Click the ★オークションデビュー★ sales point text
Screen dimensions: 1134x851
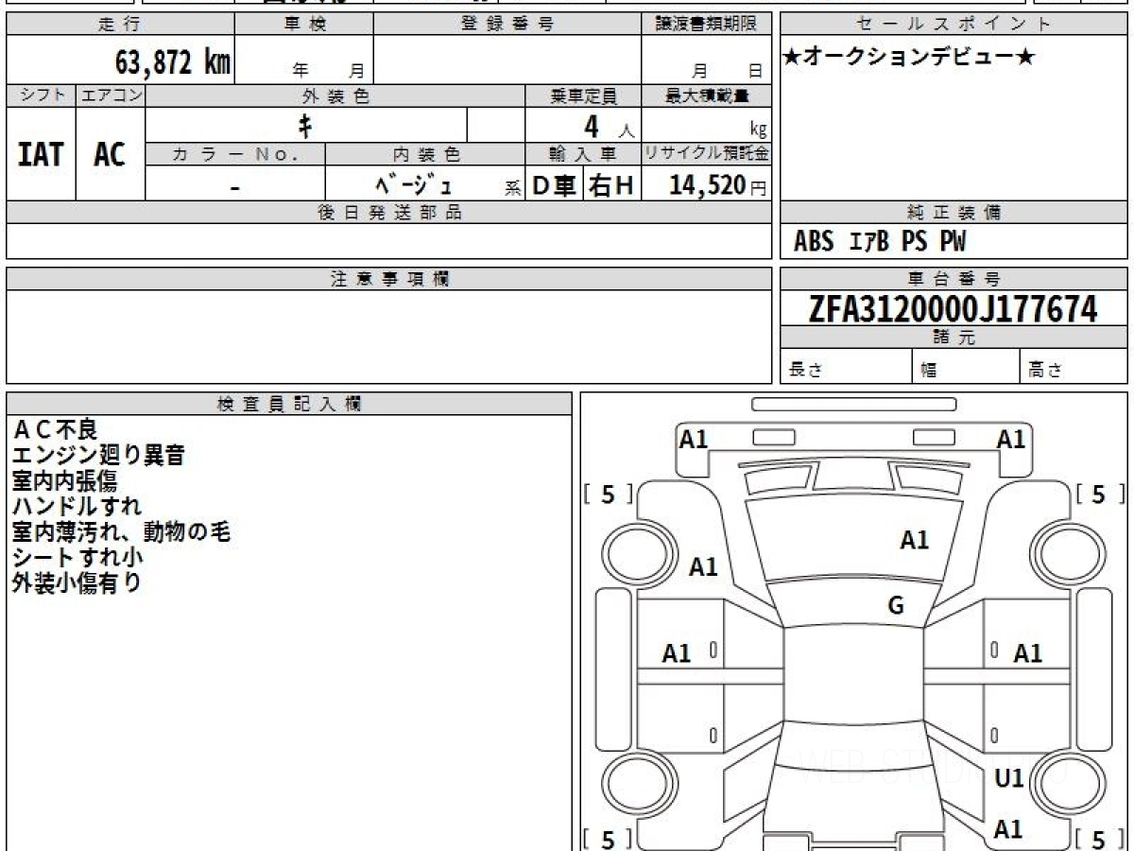click(x=909, y=58)
